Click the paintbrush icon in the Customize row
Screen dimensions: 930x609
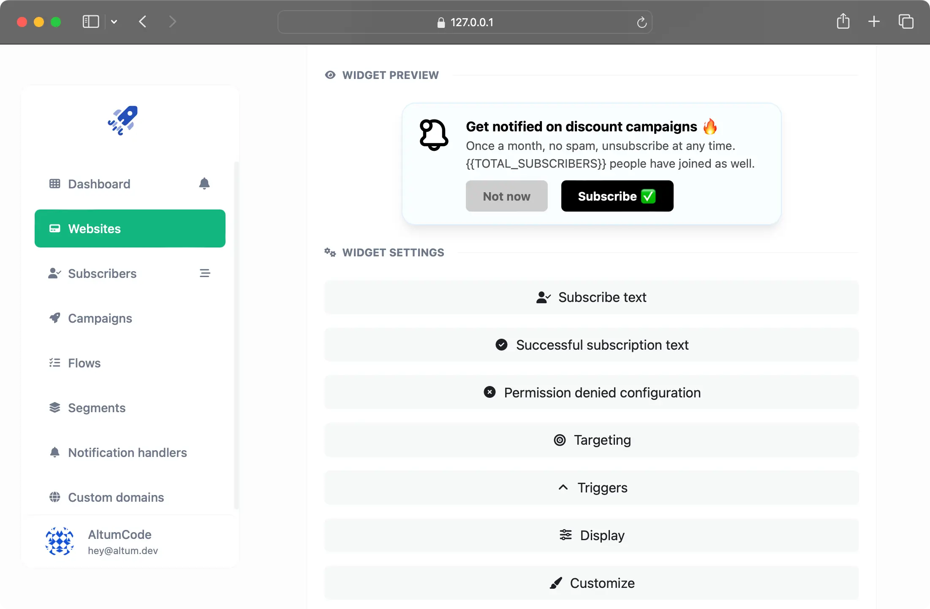point(556,583)
